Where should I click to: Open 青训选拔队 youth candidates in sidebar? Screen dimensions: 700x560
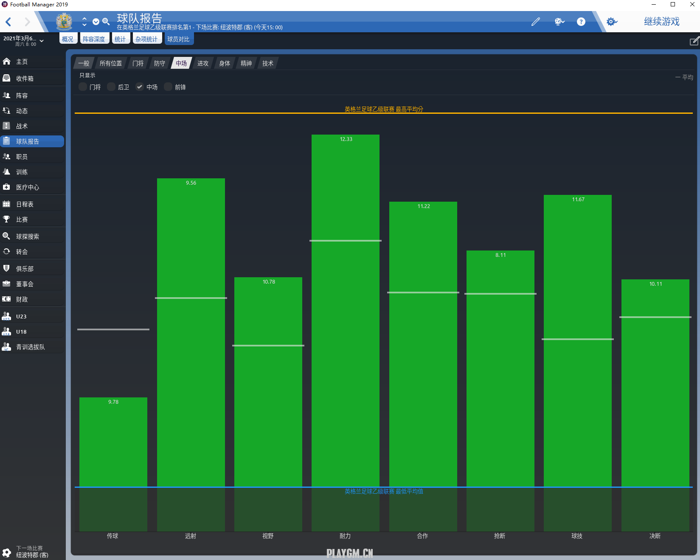(32, 347)
